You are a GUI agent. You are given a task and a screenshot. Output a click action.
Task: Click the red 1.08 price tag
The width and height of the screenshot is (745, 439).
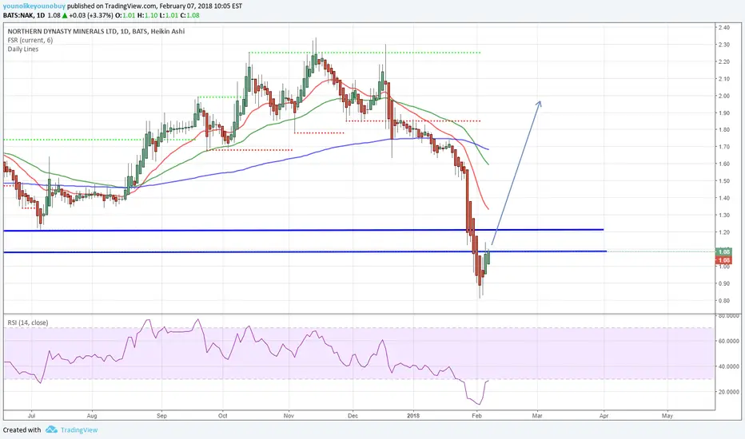coord(723,260)
